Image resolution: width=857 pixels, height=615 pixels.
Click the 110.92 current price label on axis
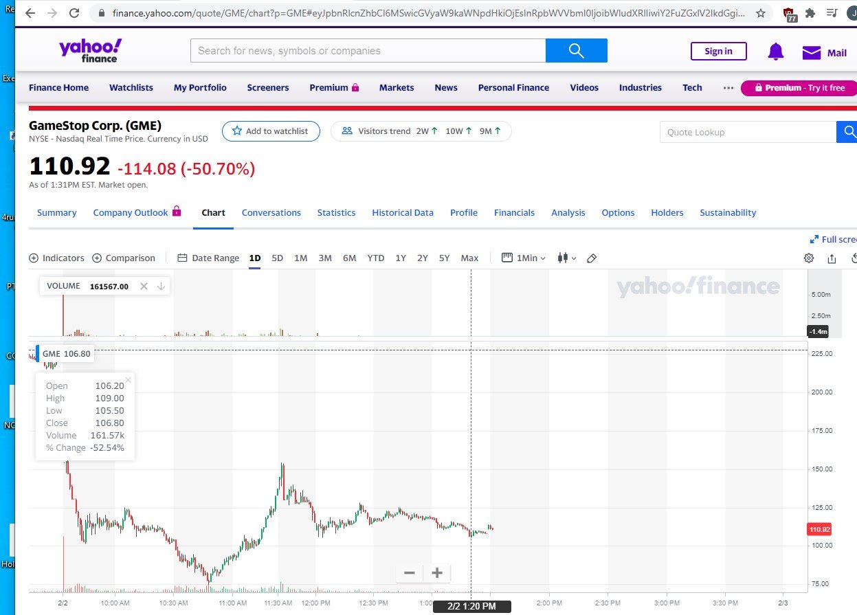tap(820, 530)
